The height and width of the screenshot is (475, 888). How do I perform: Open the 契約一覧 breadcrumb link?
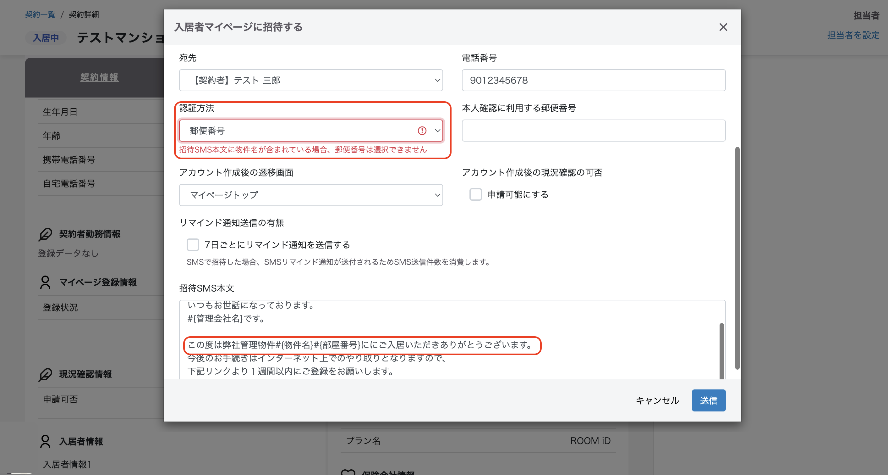click(40, 14)
